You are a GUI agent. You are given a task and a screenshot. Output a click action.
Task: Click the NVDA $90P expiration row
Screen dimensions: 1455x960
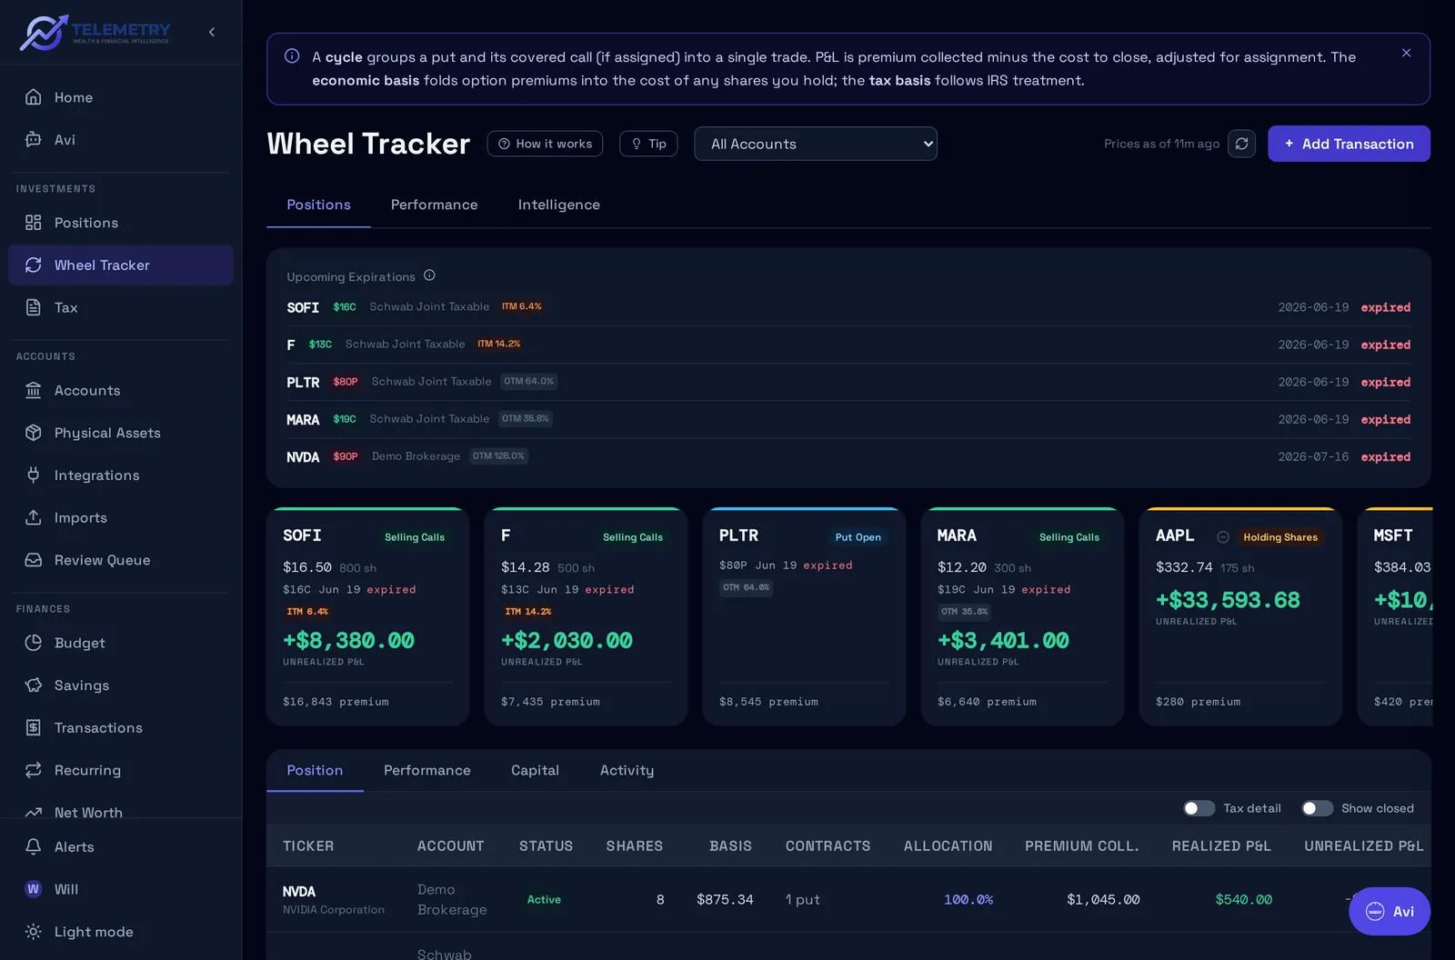coord(848,456)
